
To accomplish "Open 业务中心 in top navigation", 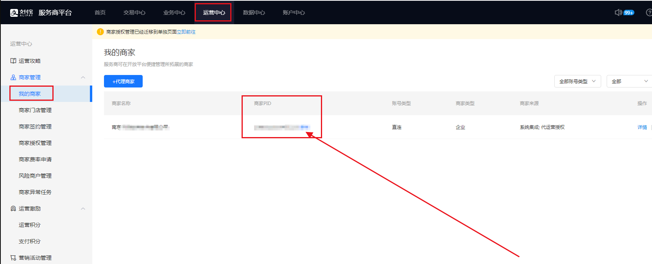I will click(174, 12).
